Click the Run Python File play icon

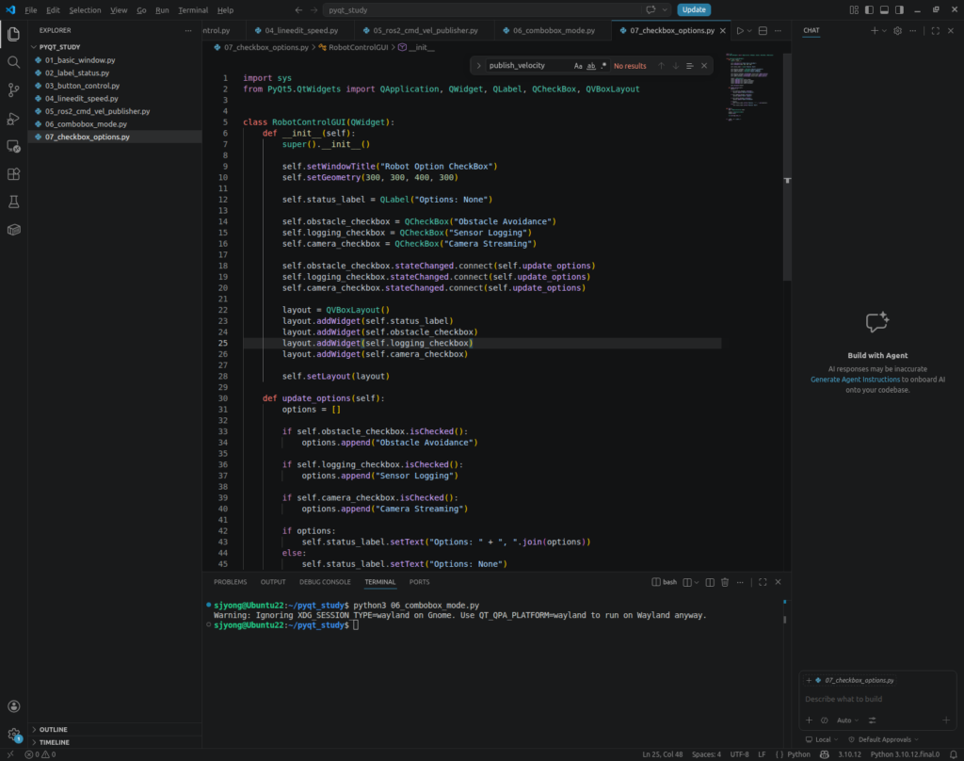pos(740,31)
